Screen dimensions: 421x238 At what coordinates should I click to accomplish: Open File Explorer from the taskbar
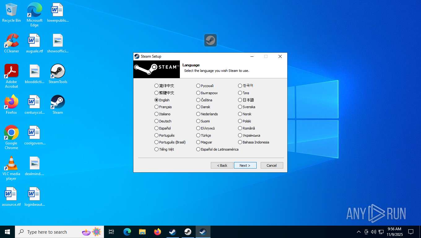(x=142, y=232)
